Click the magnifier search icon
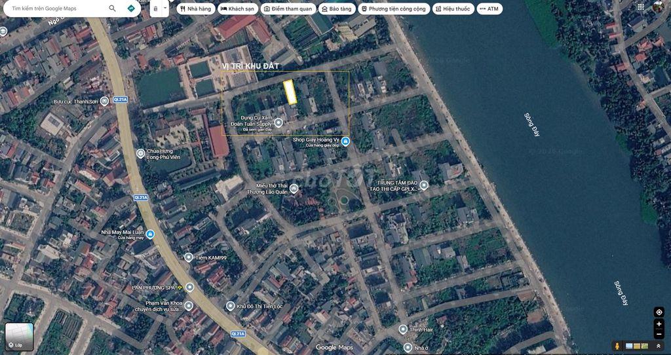Screen dimensions: 671x355 click(x=112, y=8)
